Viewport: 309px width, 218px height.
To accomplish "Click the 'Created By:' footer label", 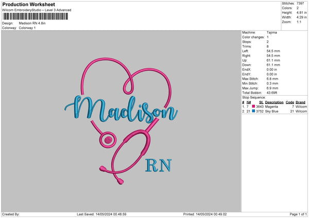I will [x=11, y=214].
